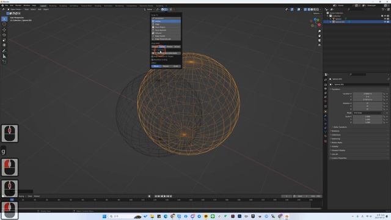
Task: Click the outliner filter funnel icon
Action: coord(383,9)
